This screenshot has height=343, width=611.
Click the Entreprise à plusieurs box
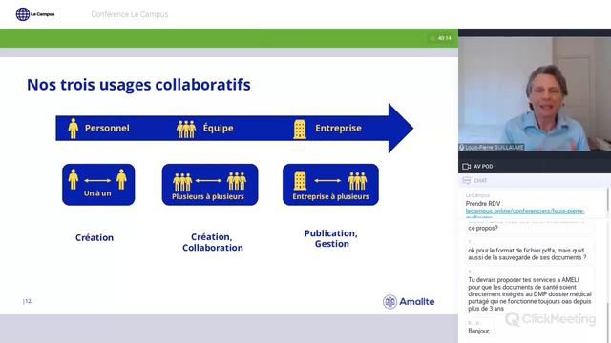[331, 185]
